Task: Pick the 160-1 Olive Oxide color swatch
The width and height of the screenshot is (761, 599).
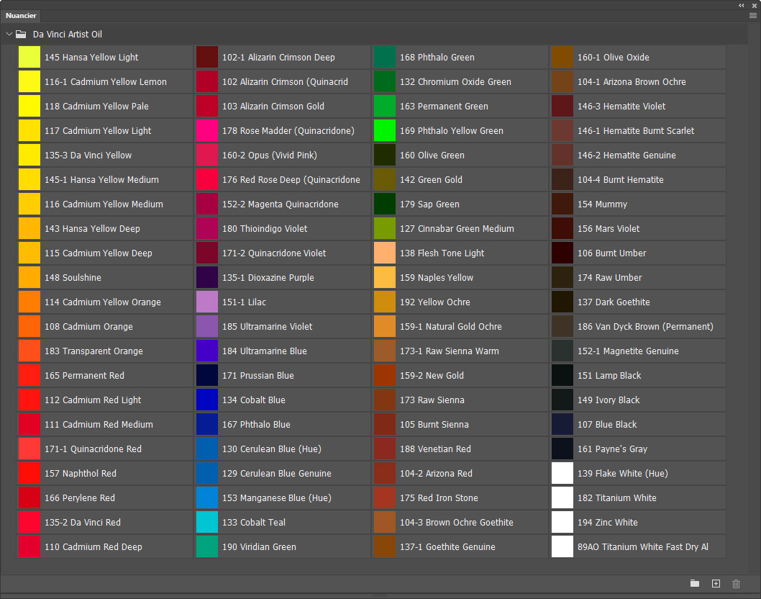Action: 562,58
